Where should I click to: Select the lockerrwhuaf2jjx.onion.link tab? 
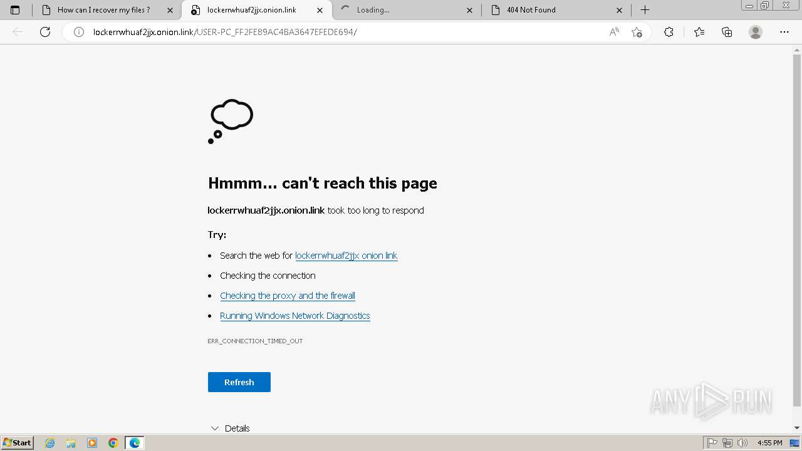pyautogui.click(x=257, y=10)
